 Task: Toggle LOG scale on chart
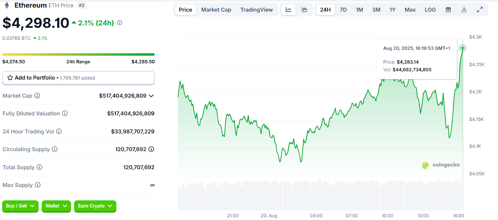click(430, 10)
